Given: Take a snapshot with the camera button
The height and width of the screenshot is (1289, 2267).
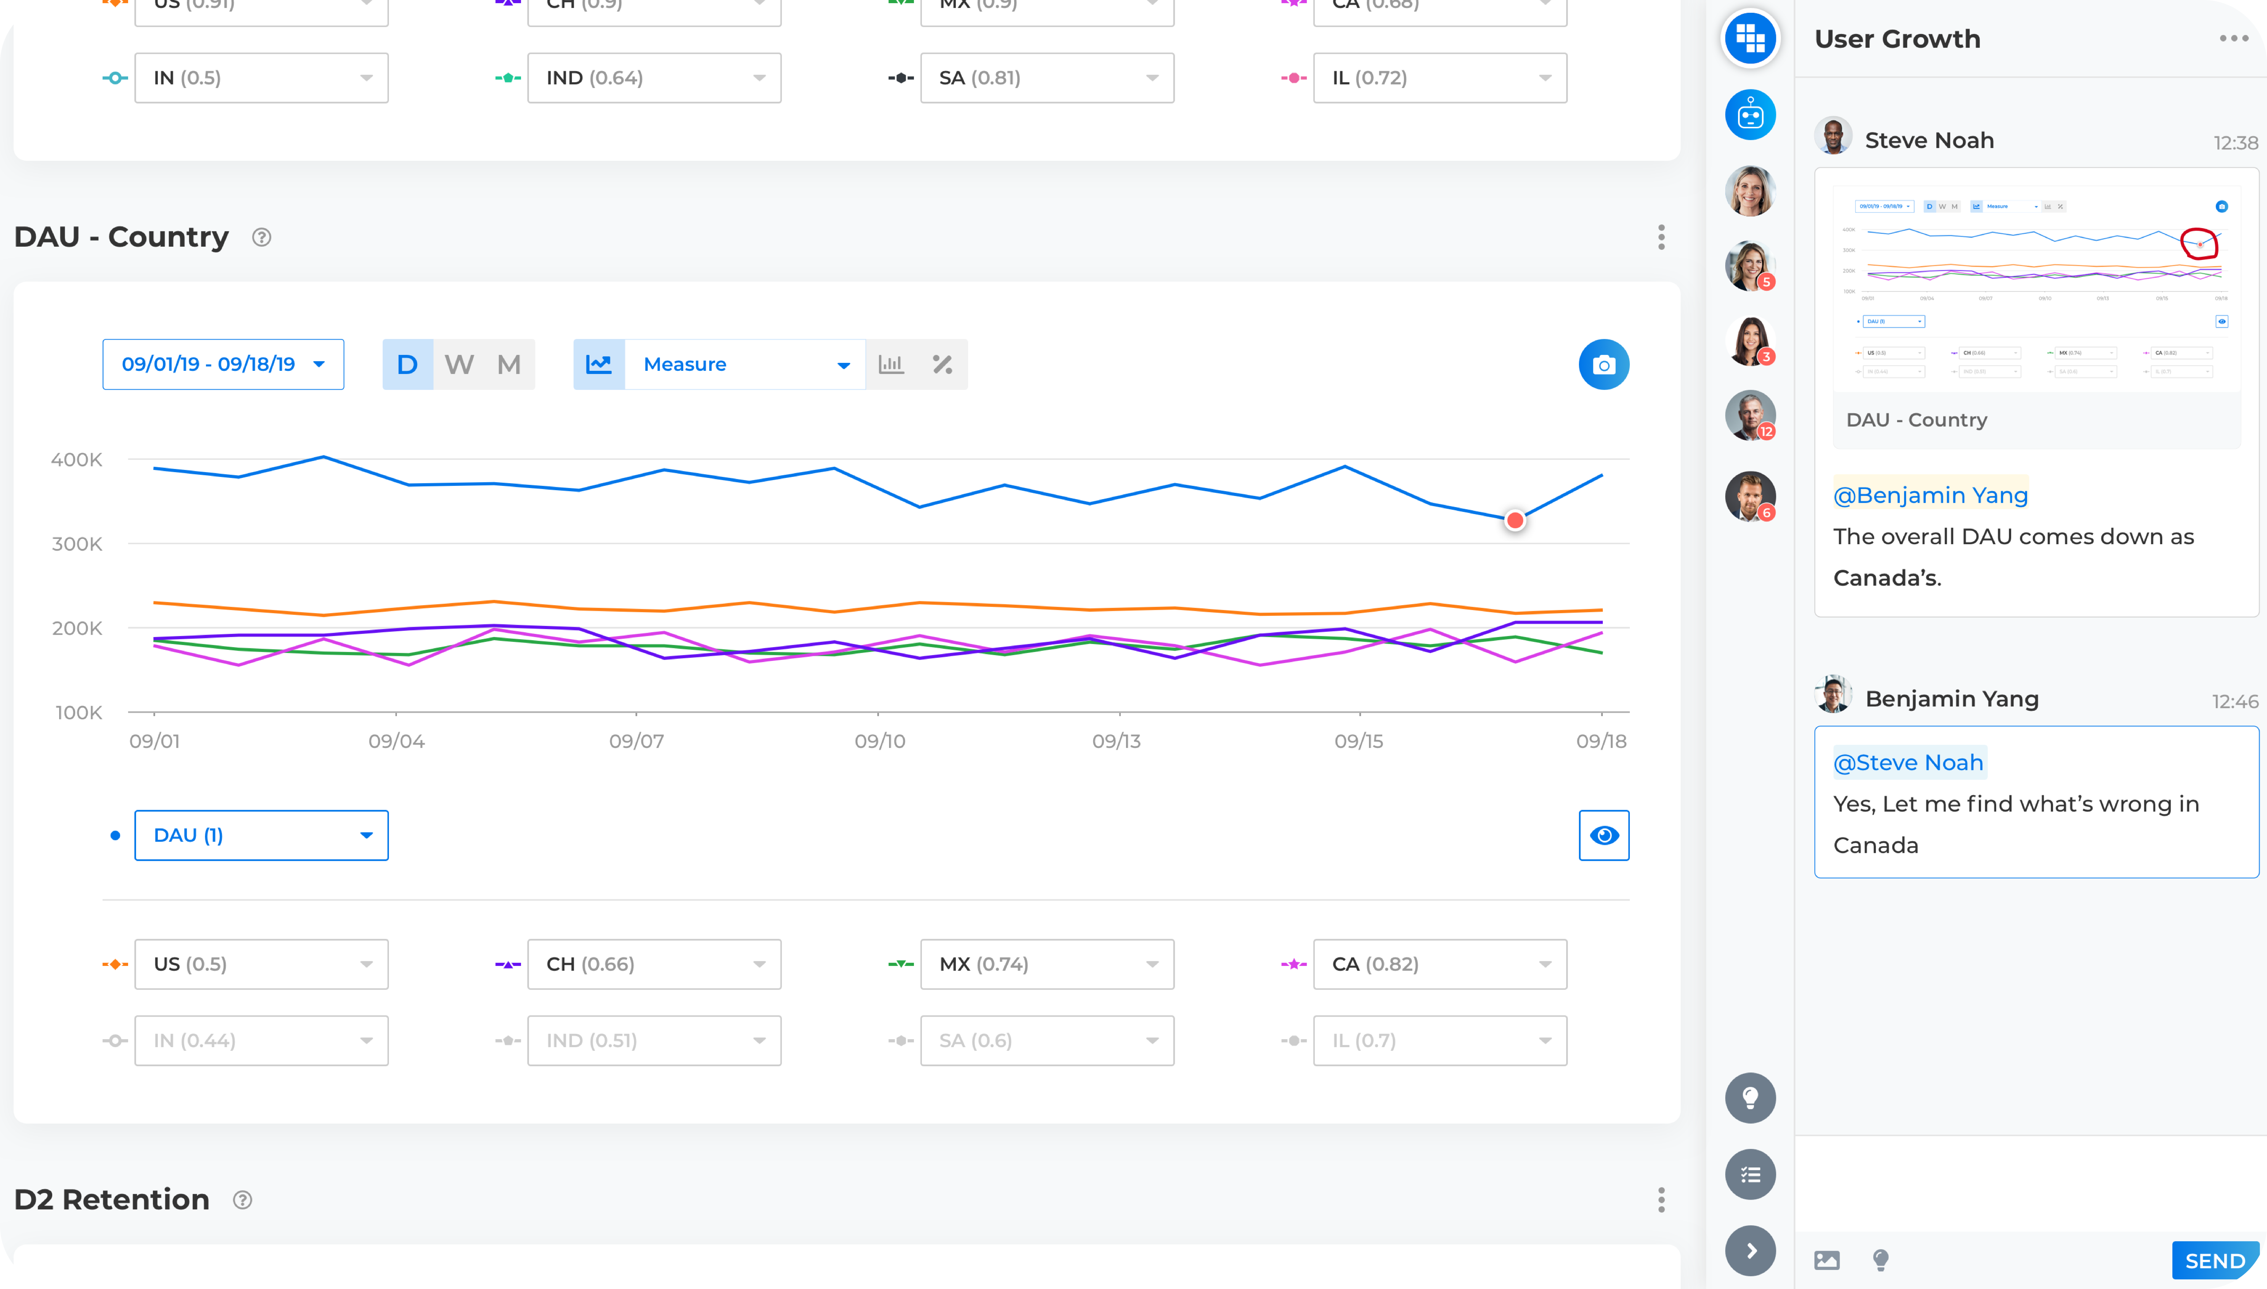Looking at the screenshot, I should coord(1603,365).
